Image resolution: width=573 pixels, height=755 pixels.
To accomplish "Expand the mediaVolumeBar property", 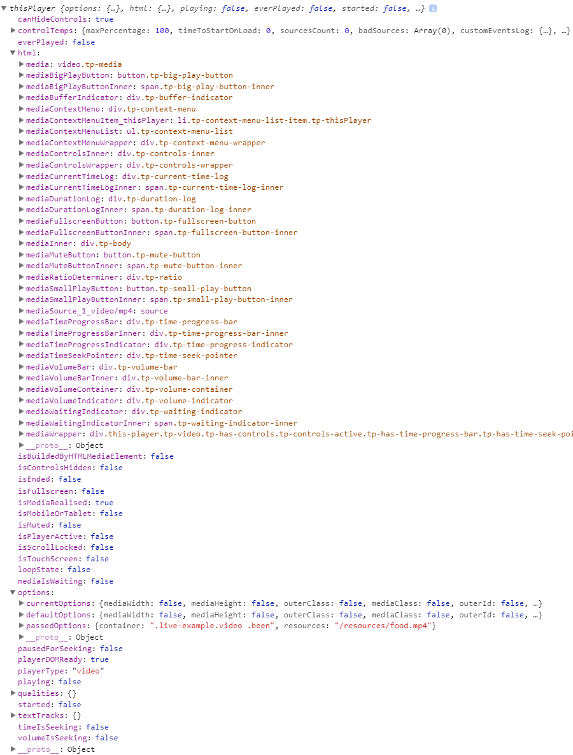I will (x=20, y=366).
